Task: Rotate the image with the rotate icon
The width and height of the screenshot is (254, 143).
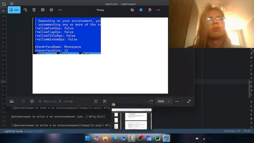Action: tap(25, 10)
